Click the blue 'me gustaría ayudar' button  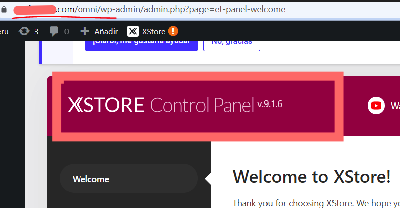point(142,46)
